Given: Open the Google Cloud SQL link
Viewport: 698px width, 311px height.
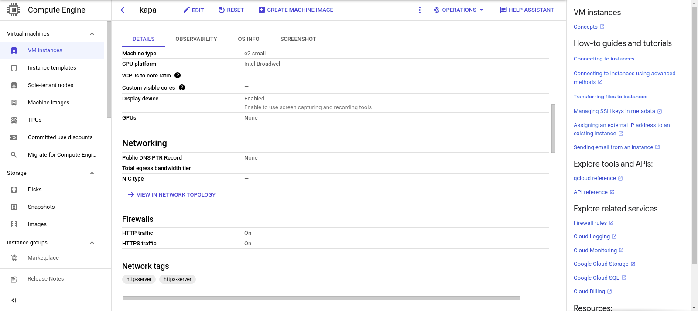Looking at the screenshot, I should click(600, 278).
